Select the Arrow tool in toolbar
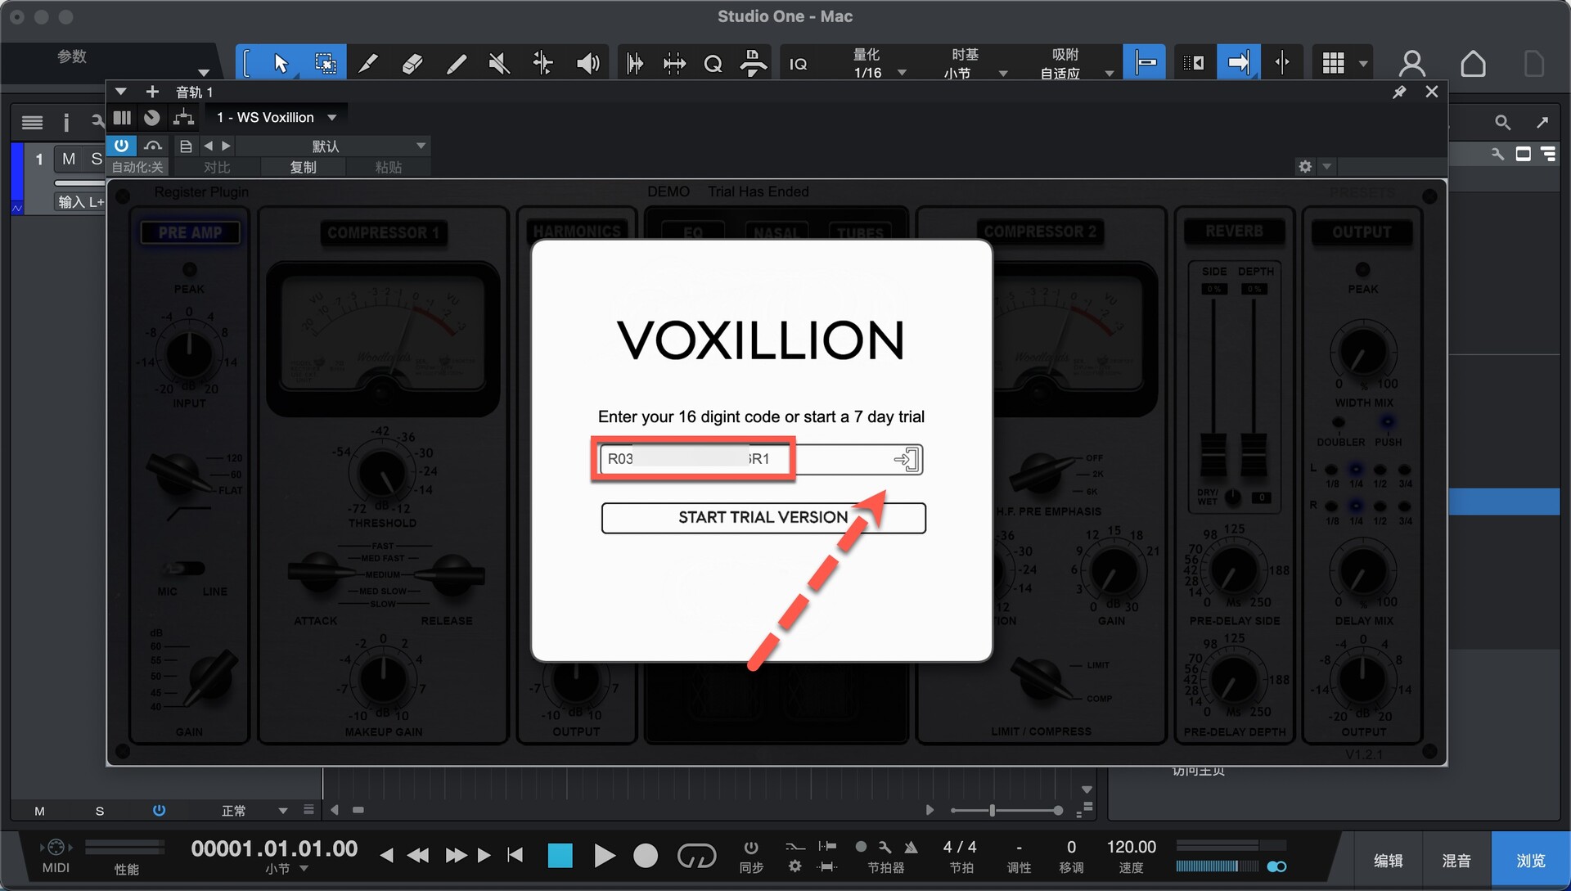 coord(281,63)
